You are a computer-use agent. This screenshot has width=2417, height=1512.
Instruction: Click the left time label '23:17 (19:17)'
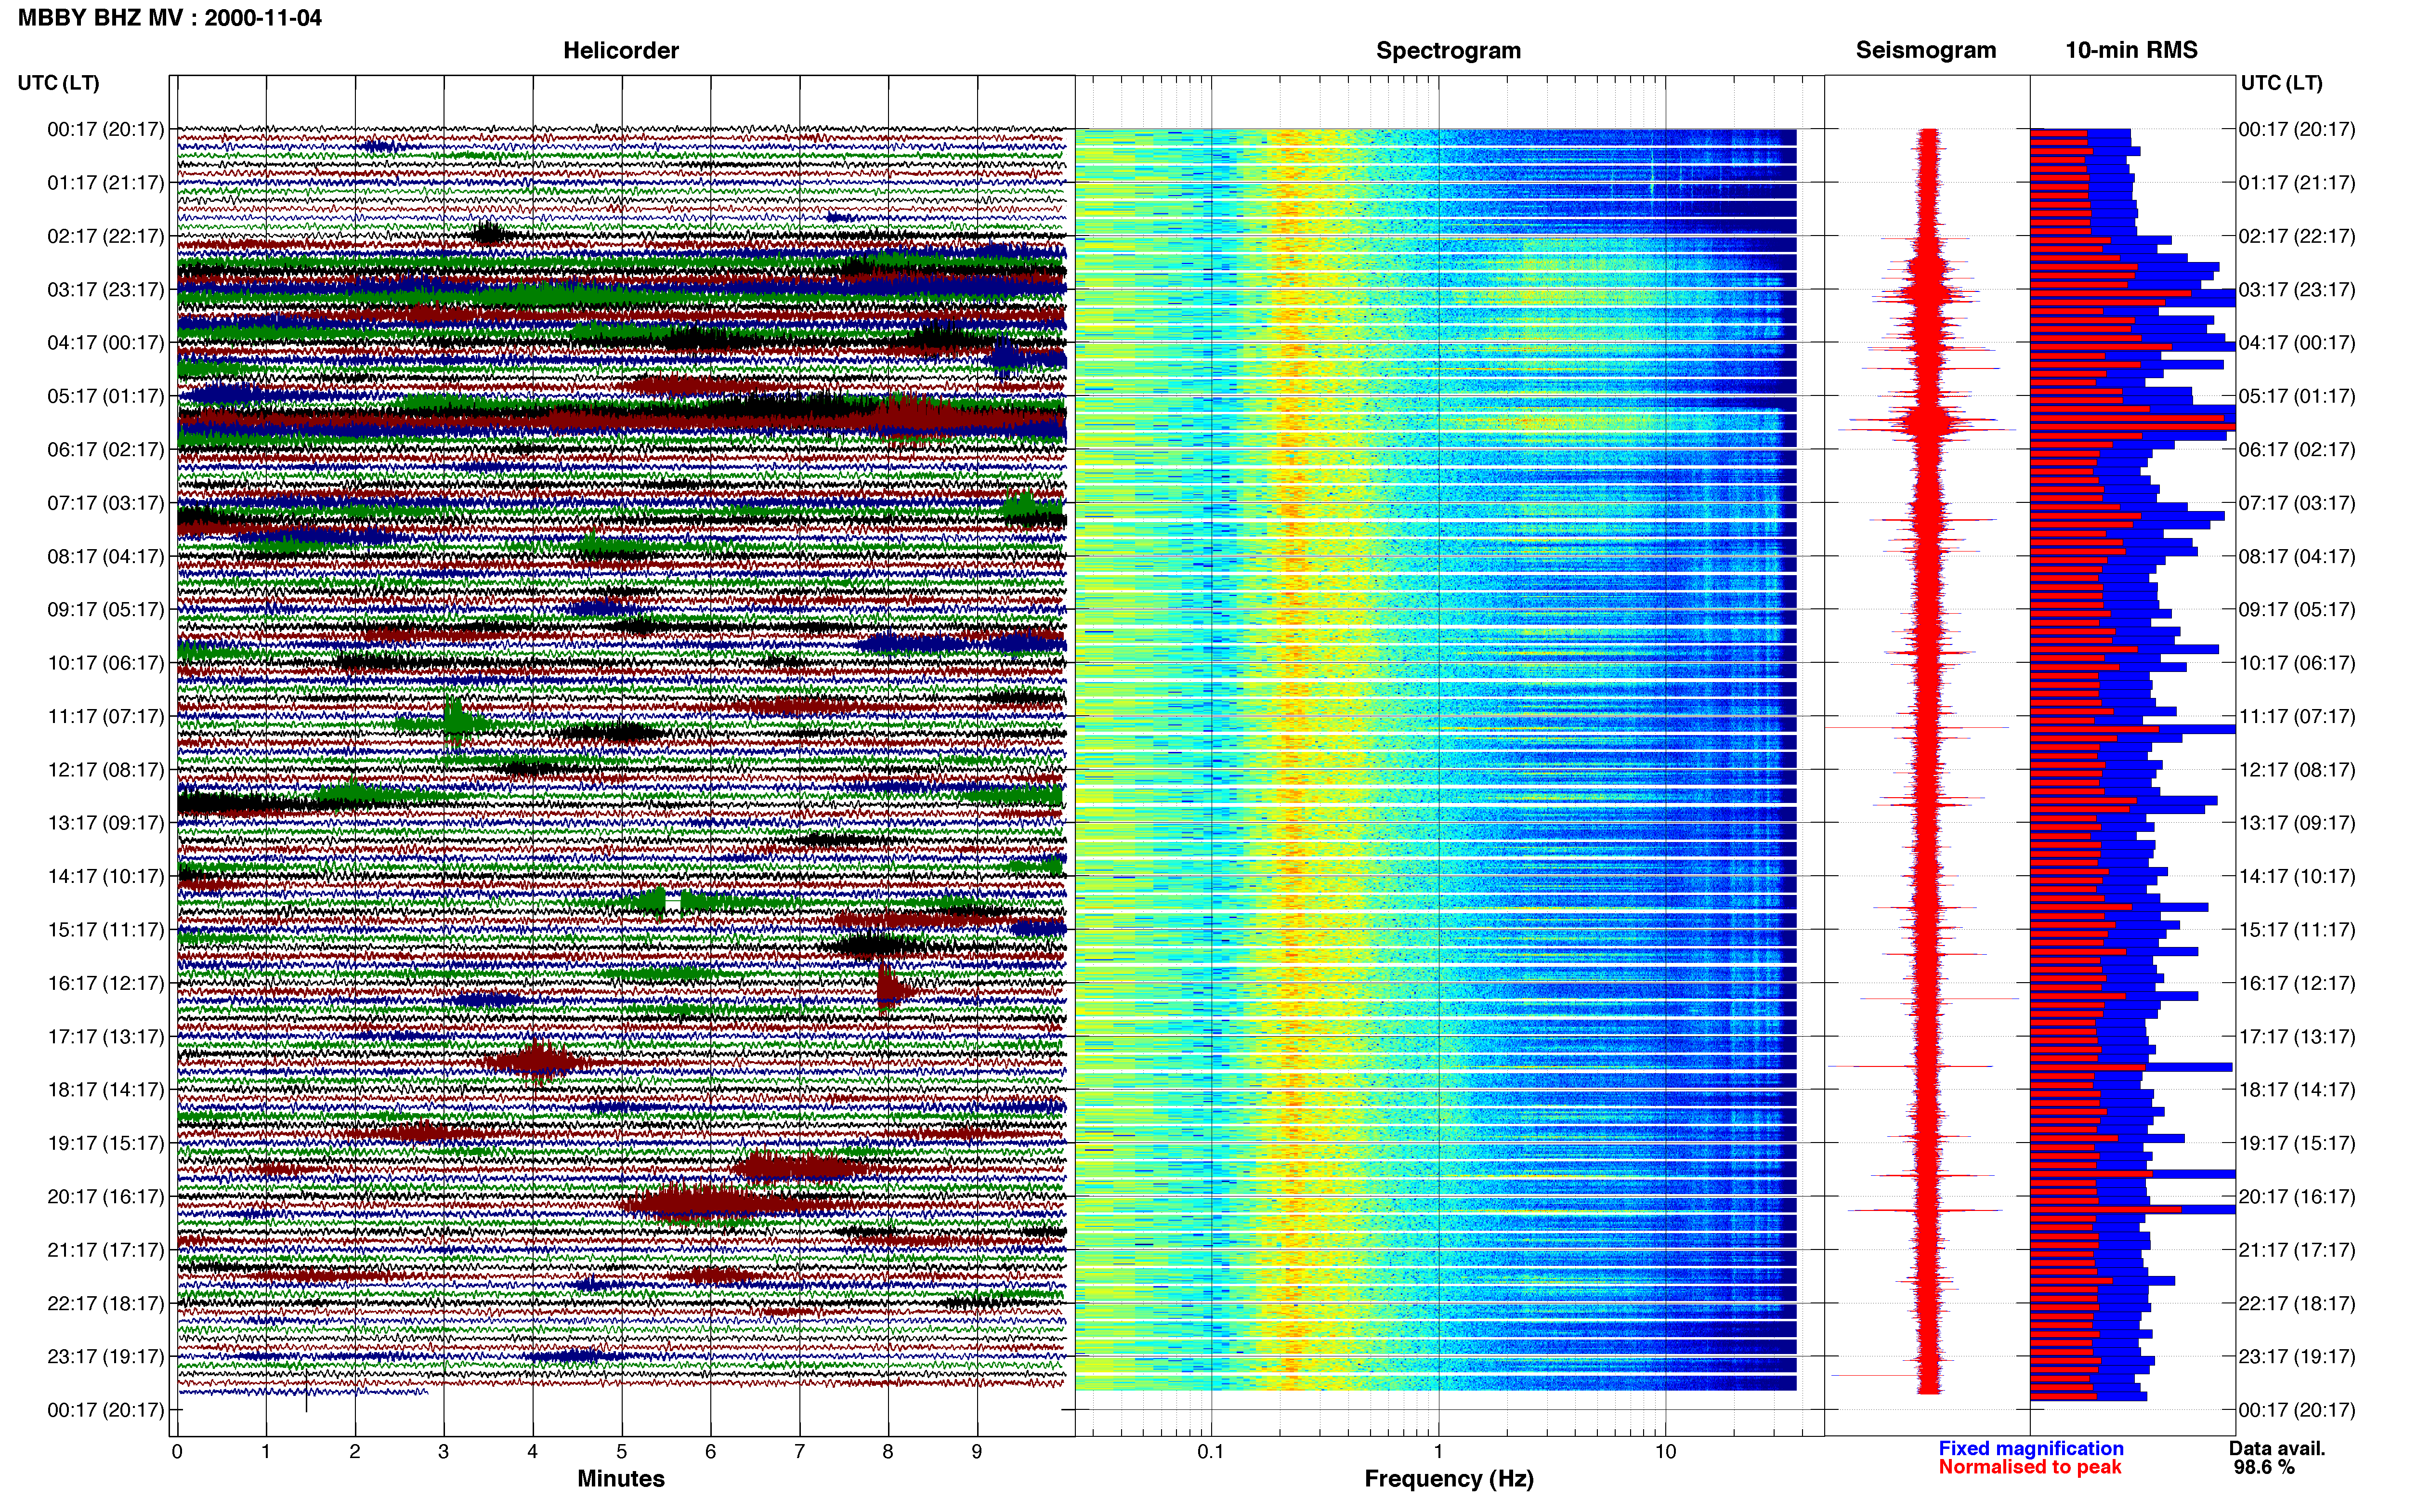[105, 1357]
